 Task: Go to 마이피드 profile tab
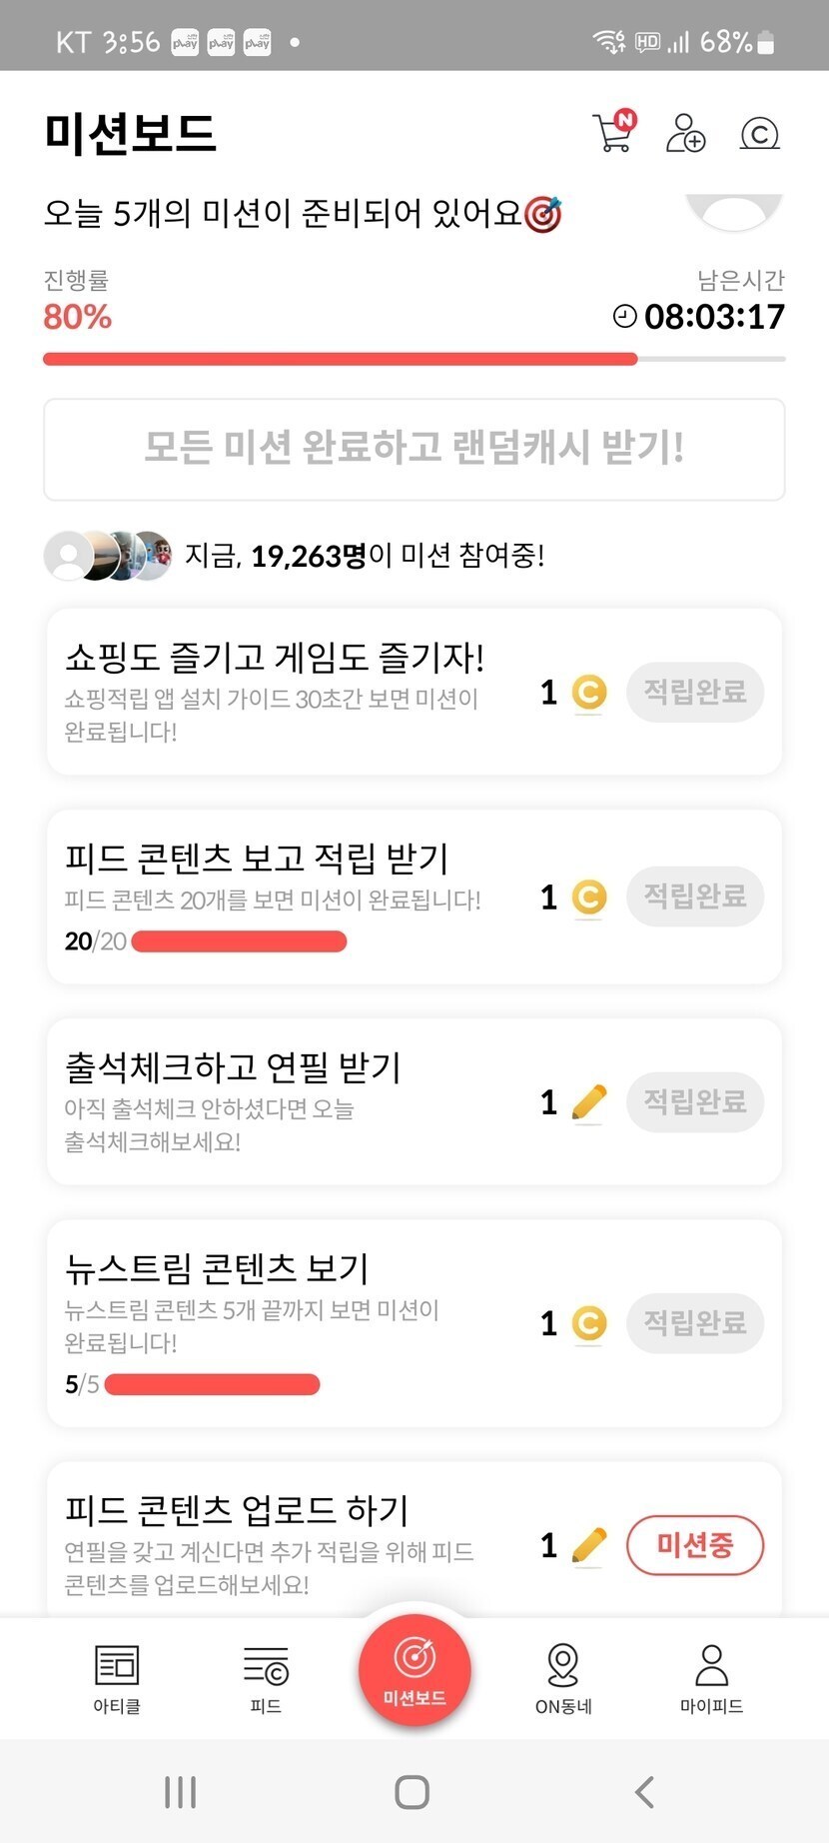click(x=711, y=1679)
